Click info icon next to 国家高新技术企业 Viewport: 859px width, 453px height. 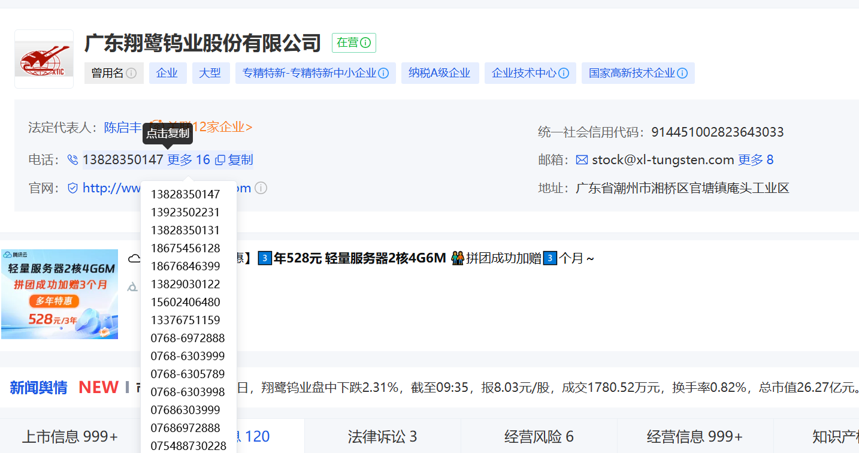click(682, 73)
